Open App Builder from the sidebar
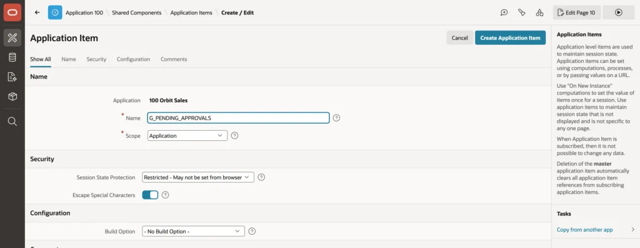640x248 pixels. pos(12,38)
